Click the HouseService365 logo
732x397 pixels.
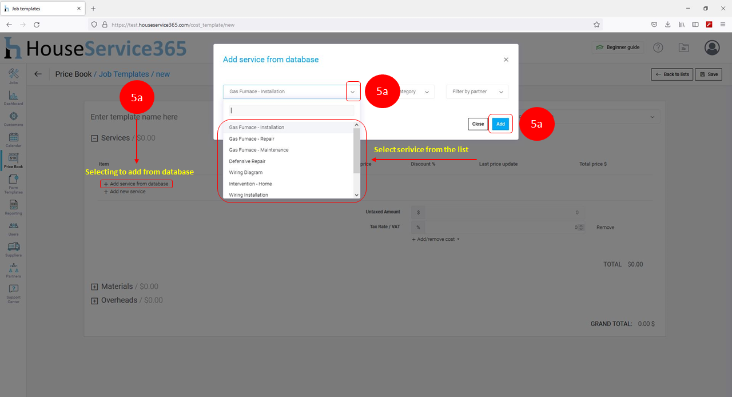[x=95, y=48]
